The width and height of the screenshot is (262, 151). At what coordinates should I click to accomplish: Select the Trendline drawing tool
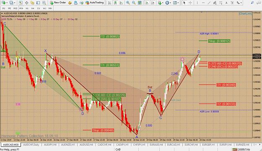click(209, 3)
